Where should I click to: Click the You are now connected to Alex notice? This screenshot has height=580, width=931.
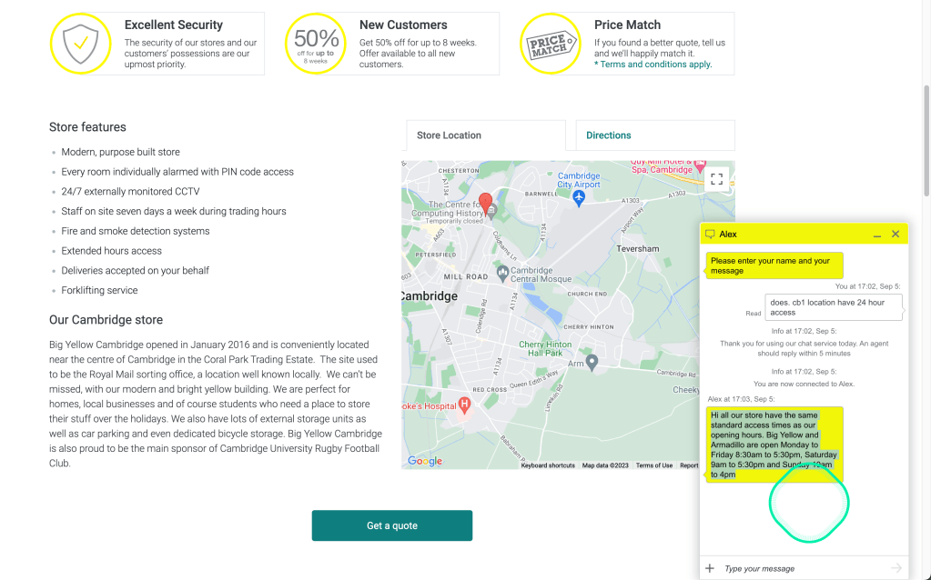tap(804, 384)
